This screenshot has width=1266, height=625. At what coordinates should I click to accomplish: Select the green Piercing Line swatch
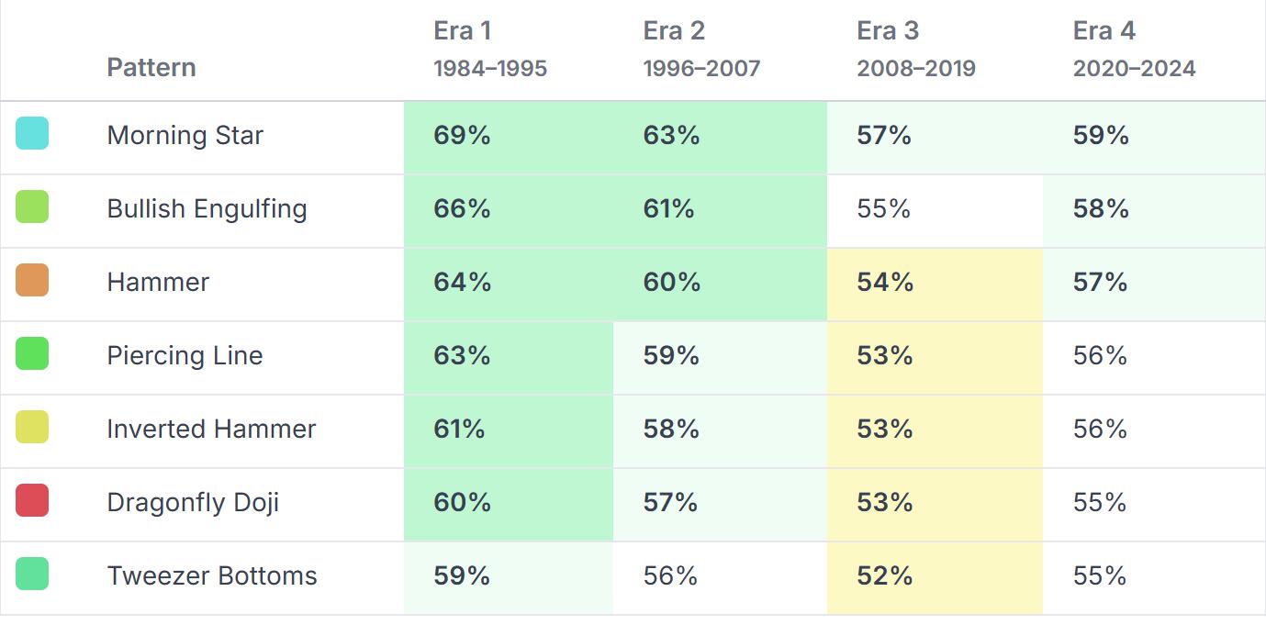32,354
